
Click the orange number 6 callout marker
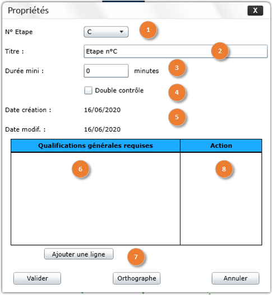click(80, 169)
